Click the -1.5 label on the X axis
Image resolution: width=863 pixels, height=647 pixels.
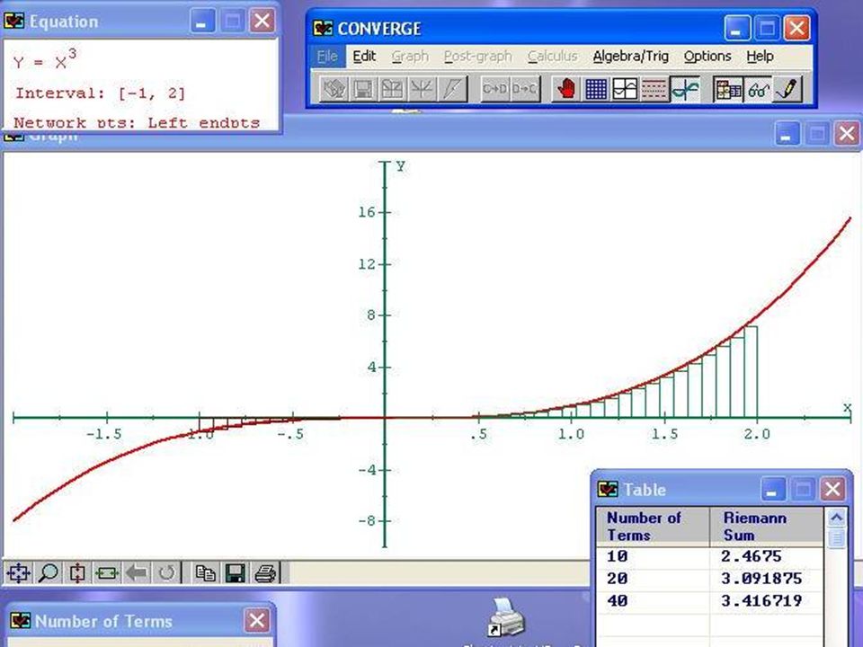point(104,434)
